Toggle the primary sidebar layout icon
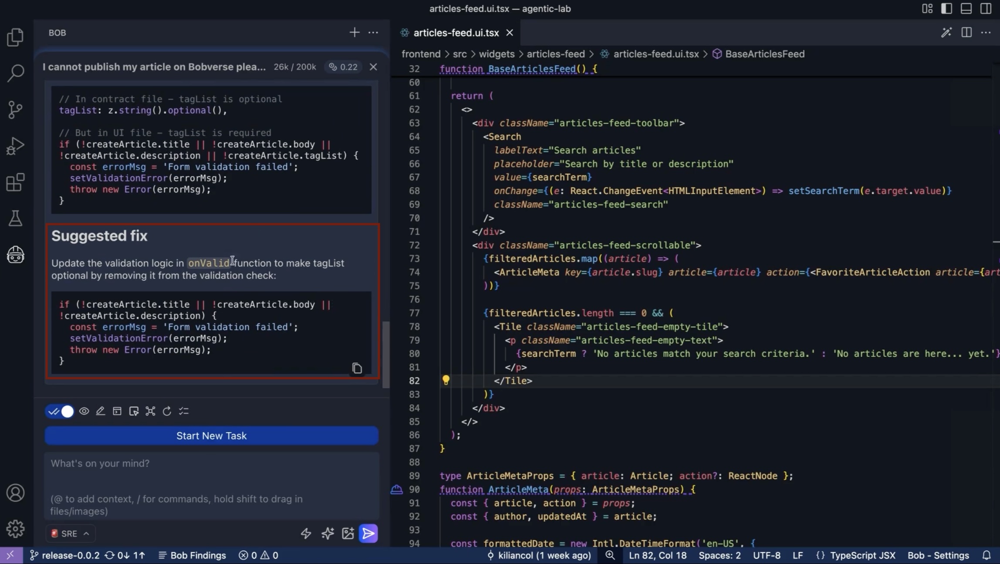 tap(946, 9)
